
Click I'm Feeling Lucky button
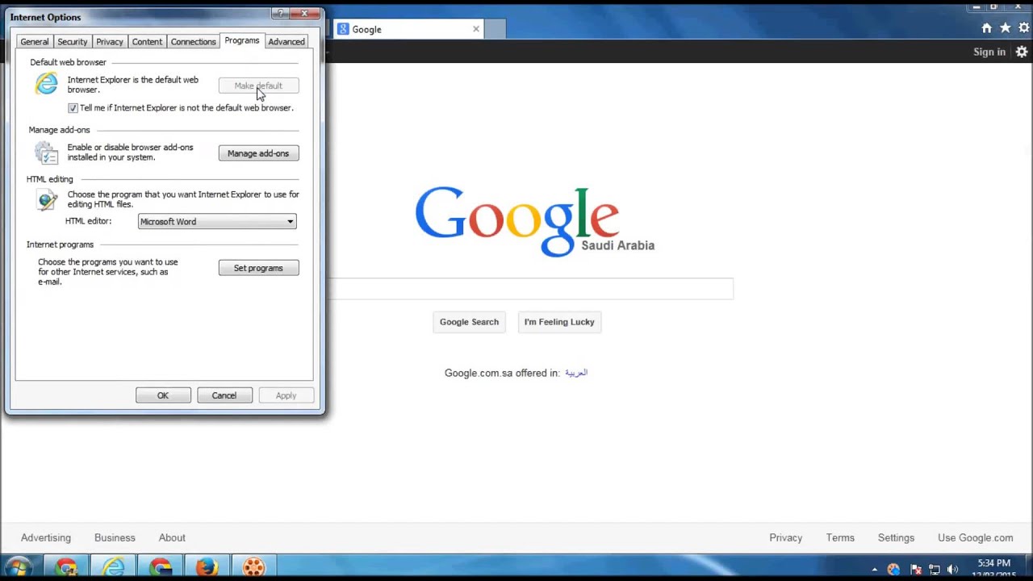[x=559, y=322]
